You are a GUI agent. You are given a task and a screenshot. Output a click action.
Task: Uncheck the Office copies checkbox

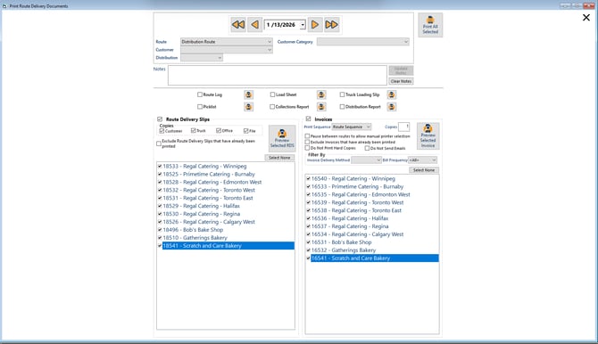219,131
